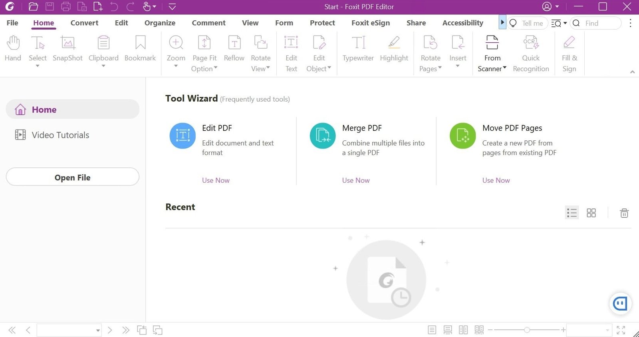Open Fill & Sign tool
Image resolution: width=639 pixels, height=337 pixels.
click(x=569, y=53)
